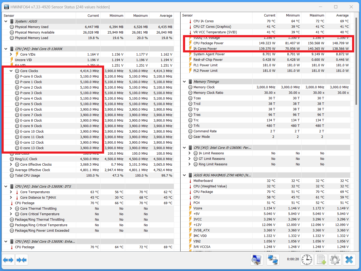Select CPU (Weighted Value) row
The width and height of the screenshot is (361, 271).
(x=266, y=186)
